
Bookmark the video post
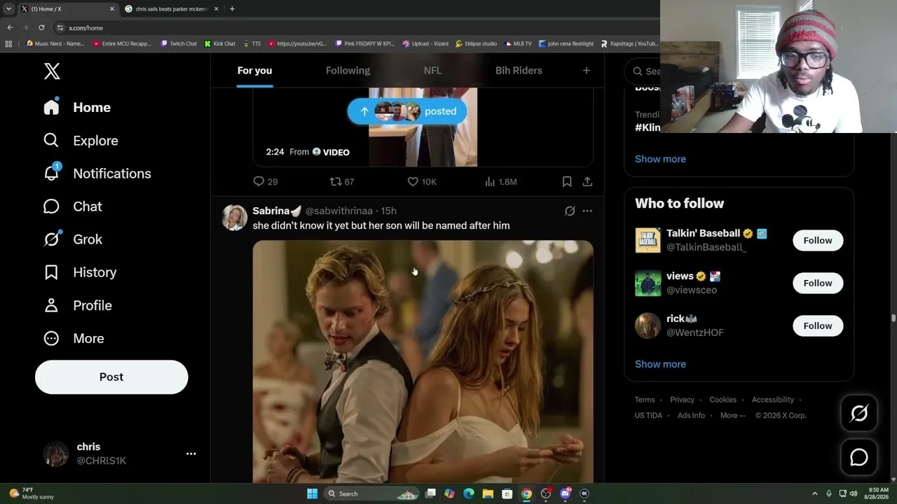pyautogui.click(x=567, y=182)
